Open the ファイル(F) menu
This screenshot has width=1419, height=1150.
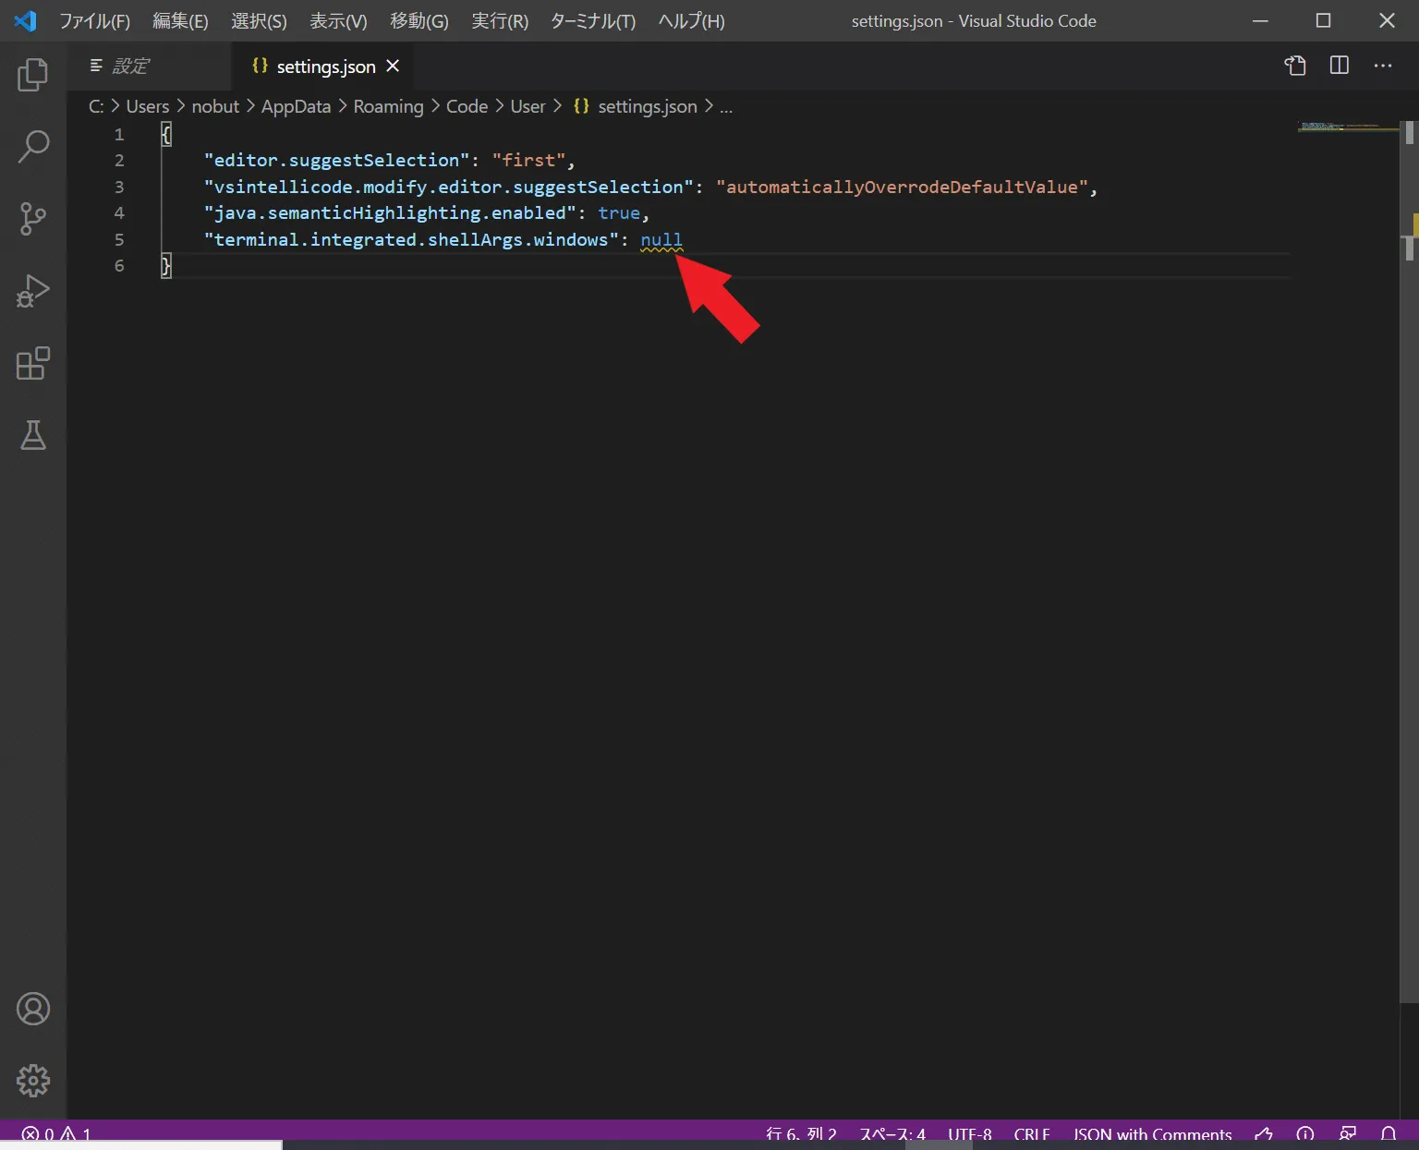coord(94,20)
